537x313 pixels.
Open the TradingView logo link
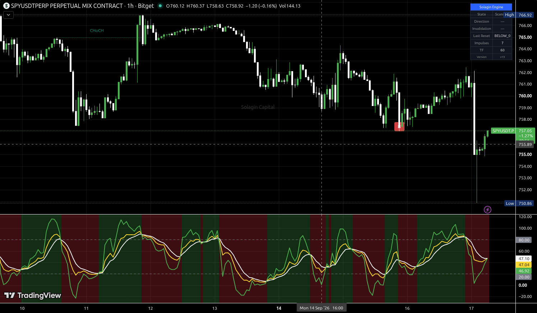pos(33,295)
